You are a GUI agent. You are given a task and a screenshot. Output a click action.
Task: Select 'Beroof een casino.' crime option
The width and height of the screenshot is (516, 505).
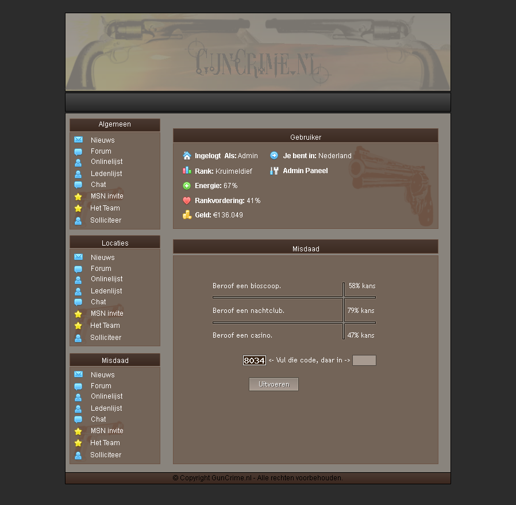[x=242, y=335]
